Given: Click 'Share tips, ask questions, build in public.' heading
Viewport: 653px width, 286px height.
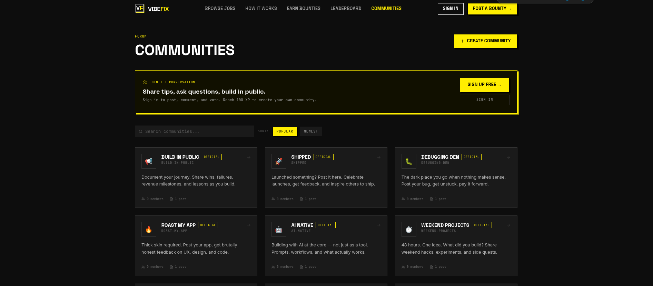Looking at the screenshot, I should [x=204, y=92].
